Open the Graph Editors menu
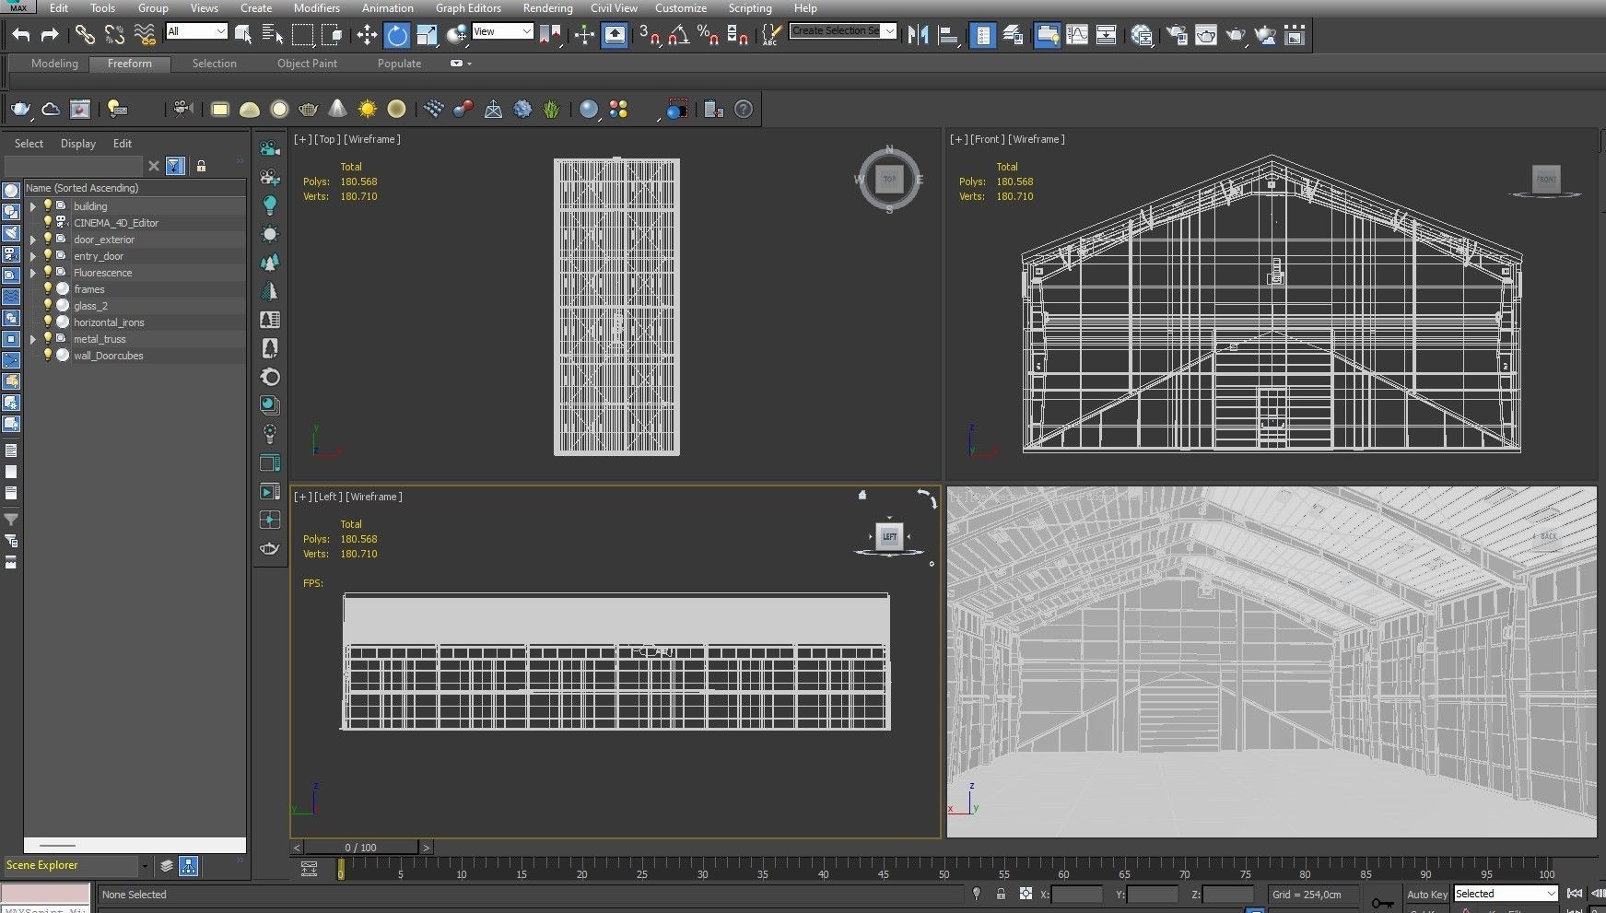 (468, 7)
